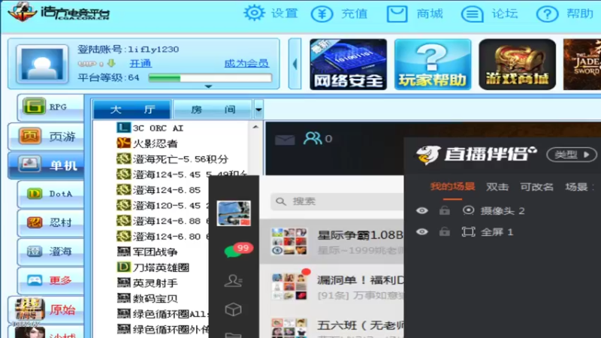This screenshot has width=601, height=338.
Task: Open the 网络安全 banner tile
Action: coord(348,65)
